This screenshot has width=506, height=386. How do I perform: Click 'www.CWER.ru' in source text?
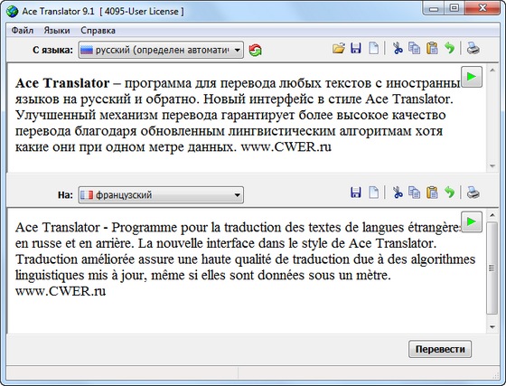286,146
